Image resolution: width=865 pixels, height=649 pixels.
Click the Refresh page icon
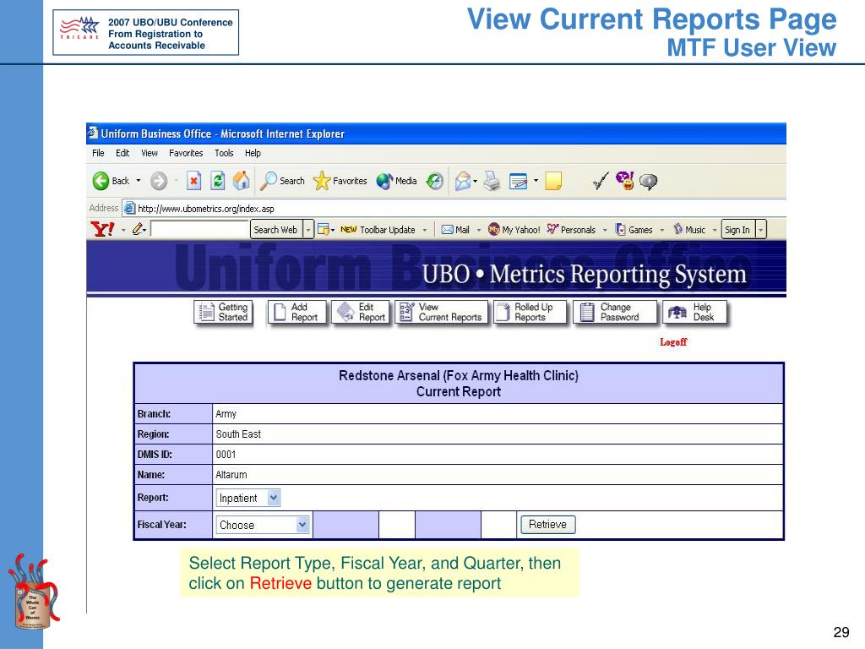coord(218,180)
